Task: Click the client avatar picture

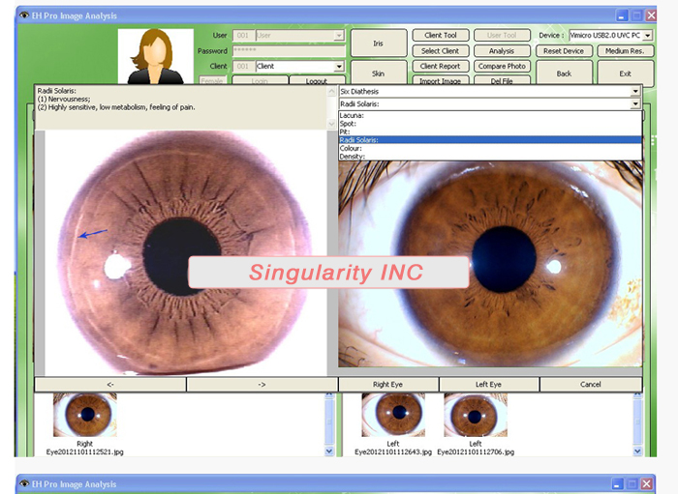Action: click(x=156, y=56)
